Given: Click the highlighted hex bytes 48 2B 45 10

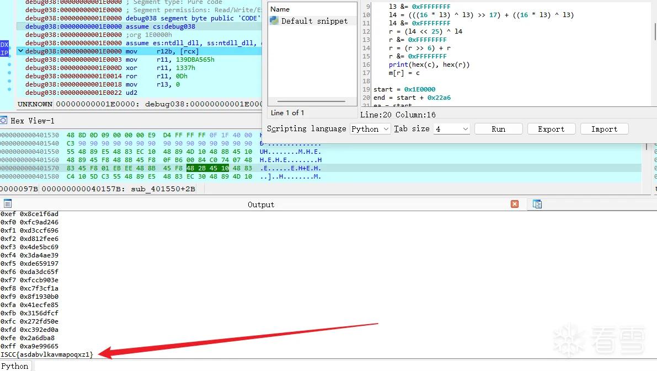Looking at the screenshot, I should coord(207,168).
